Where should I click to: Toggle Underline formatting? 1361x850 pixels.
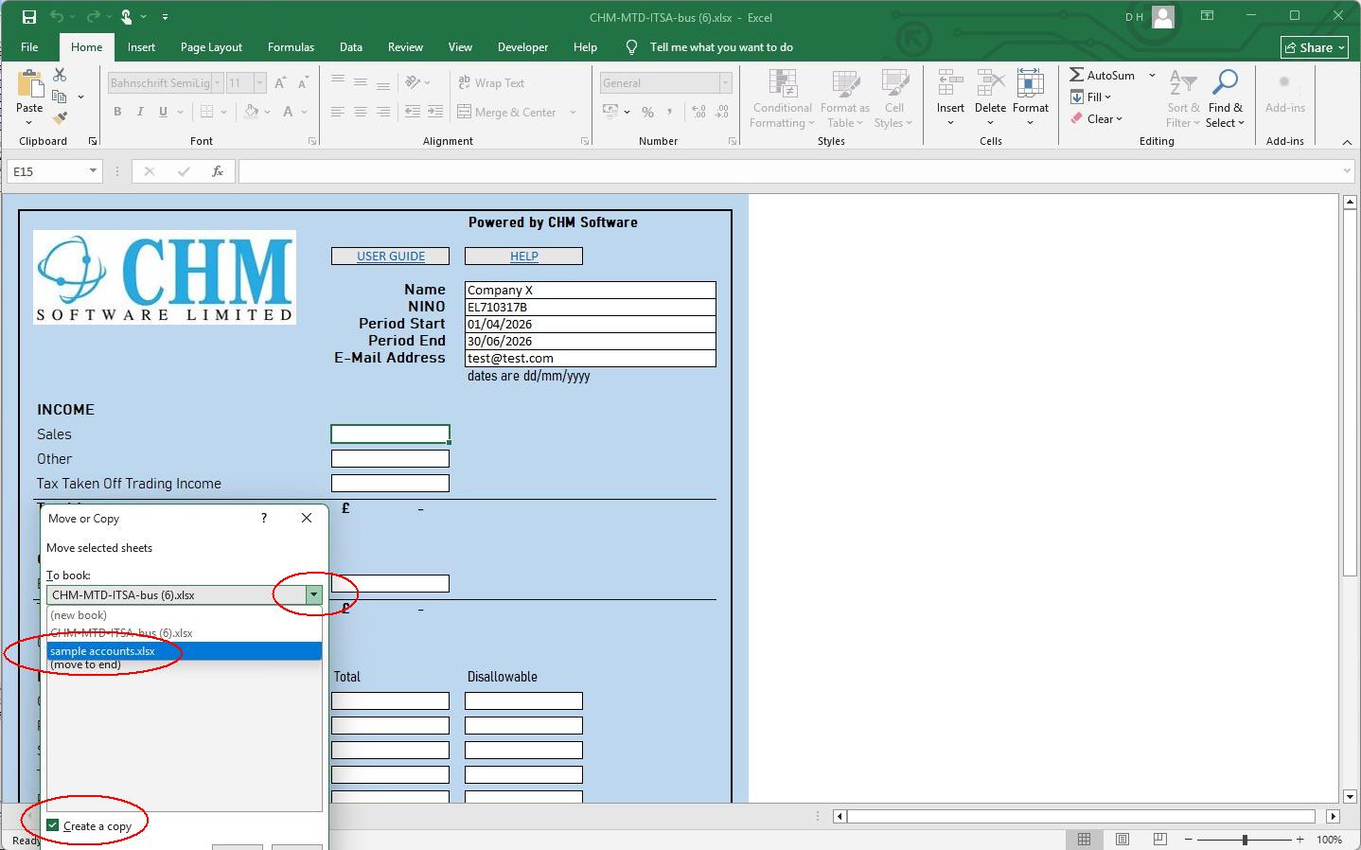point(163,112)
